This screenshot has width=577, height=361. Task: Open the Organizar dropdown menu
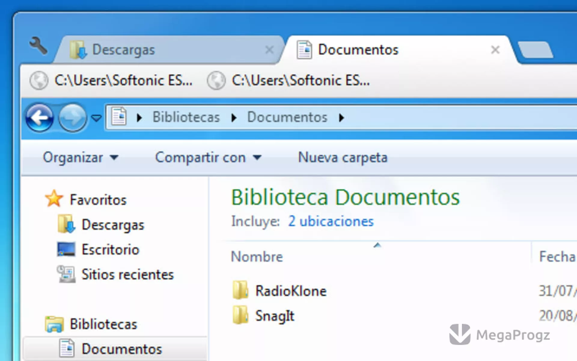coord(81,158)
